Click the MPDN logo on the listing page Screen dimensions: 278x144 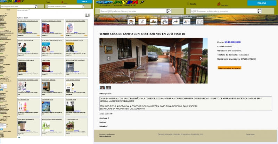click(x=12, y=1)
